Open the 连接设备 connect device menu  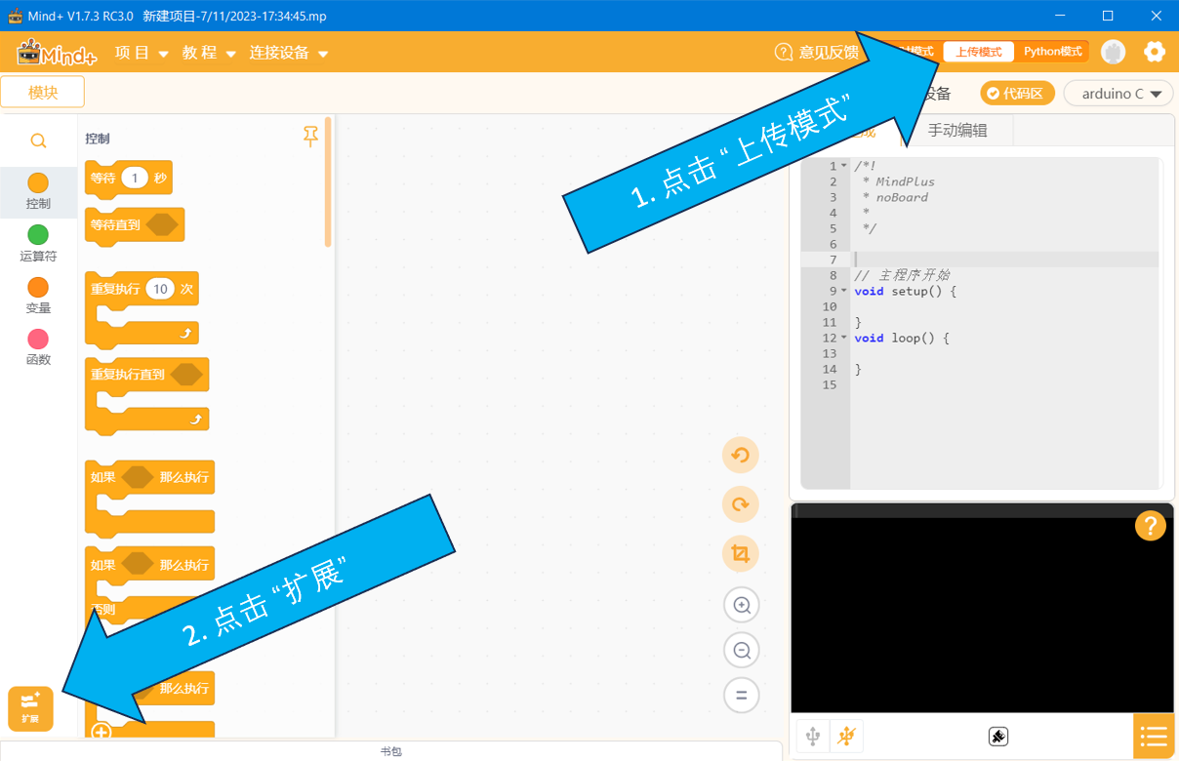[289, 53]
